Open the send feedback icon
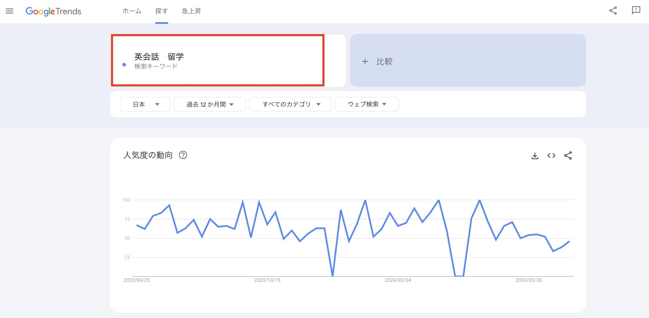The width and height of the screenshot is (649, 318). point(636,11)
